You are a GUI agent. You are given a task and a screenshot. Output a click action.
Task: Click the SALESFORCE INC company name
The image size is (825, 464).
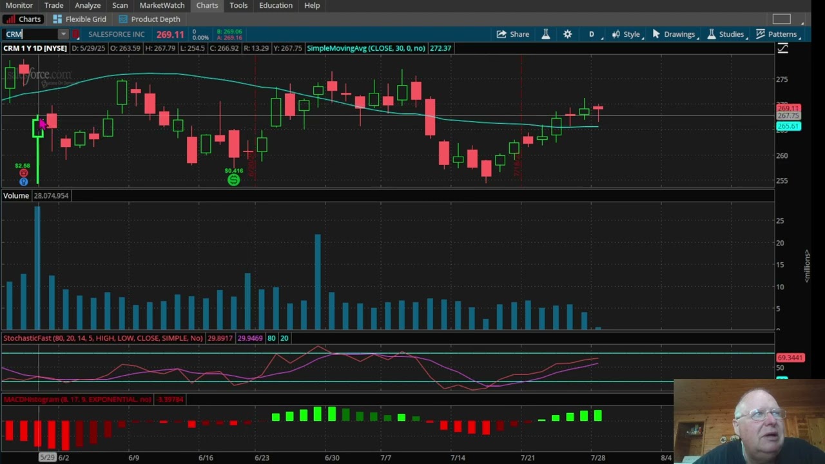[x=117, y=34]
